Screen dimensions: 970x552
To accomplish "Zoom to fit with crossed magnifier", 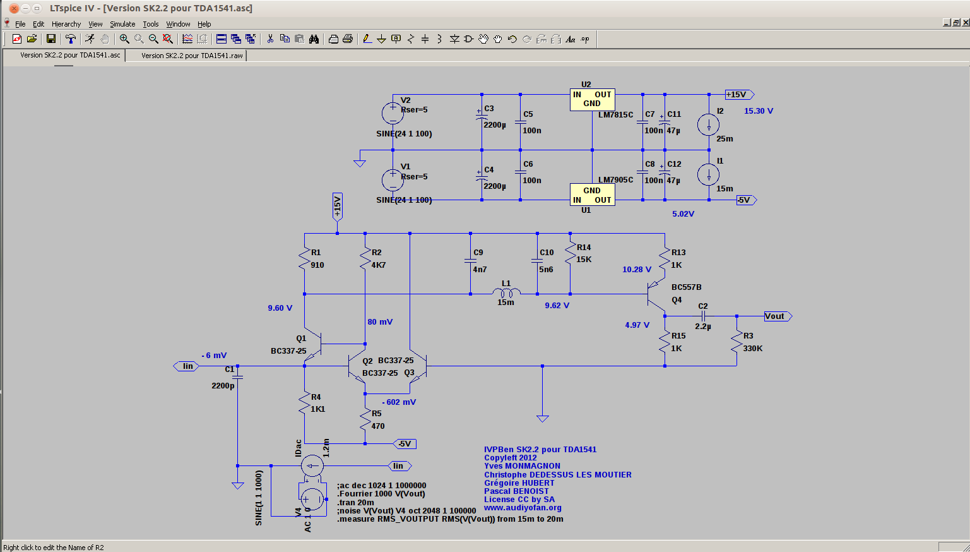I will point(168,39).
